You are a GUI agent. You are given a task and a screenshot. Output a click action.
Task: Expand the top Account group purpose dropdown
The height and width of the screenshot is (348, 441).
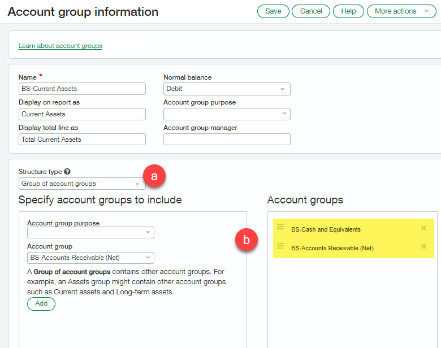tap(226, 114)
